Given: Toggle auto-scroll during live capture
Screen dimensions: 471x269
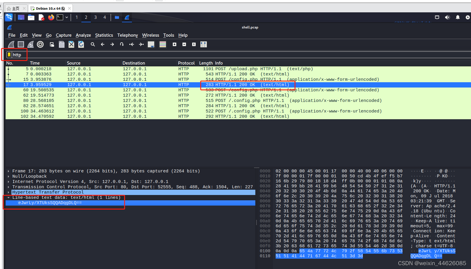Looking at the screenshot, I should [x=151, y=44].
